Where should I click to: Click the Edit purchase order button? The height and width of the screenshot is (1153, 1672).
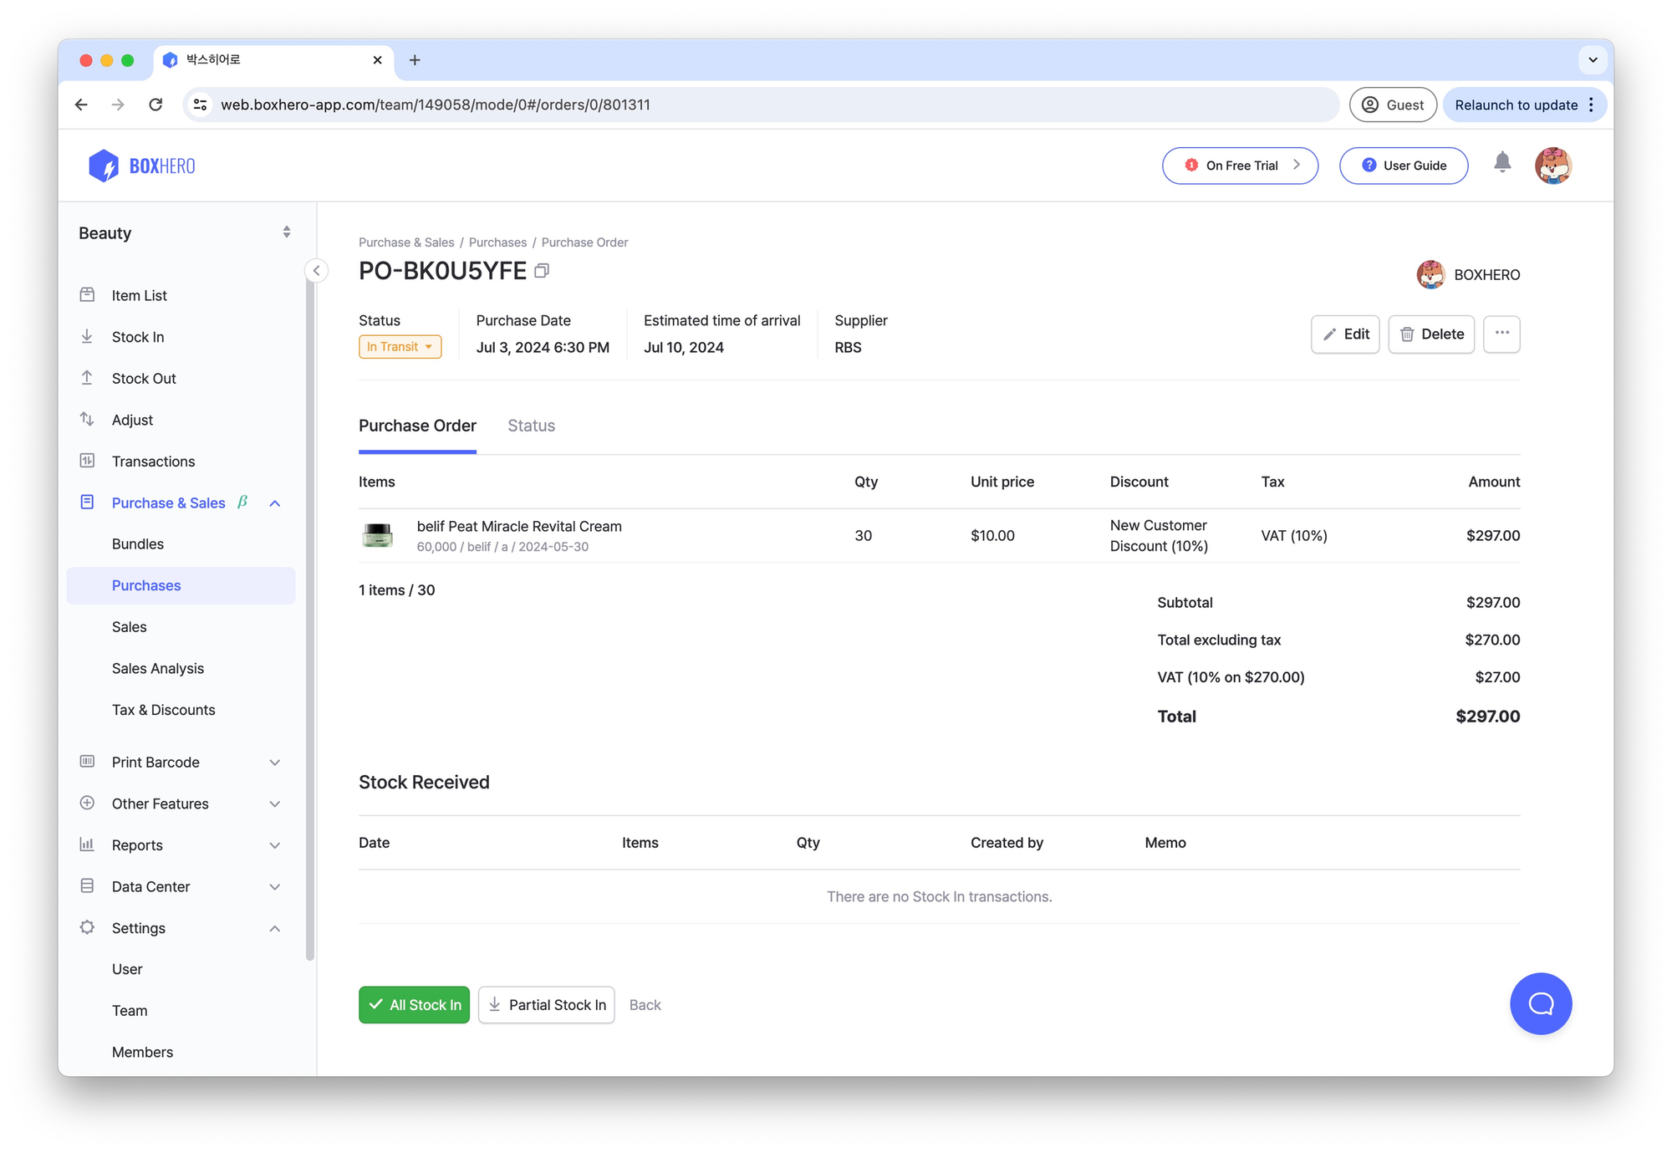(x=1347, y=333)
